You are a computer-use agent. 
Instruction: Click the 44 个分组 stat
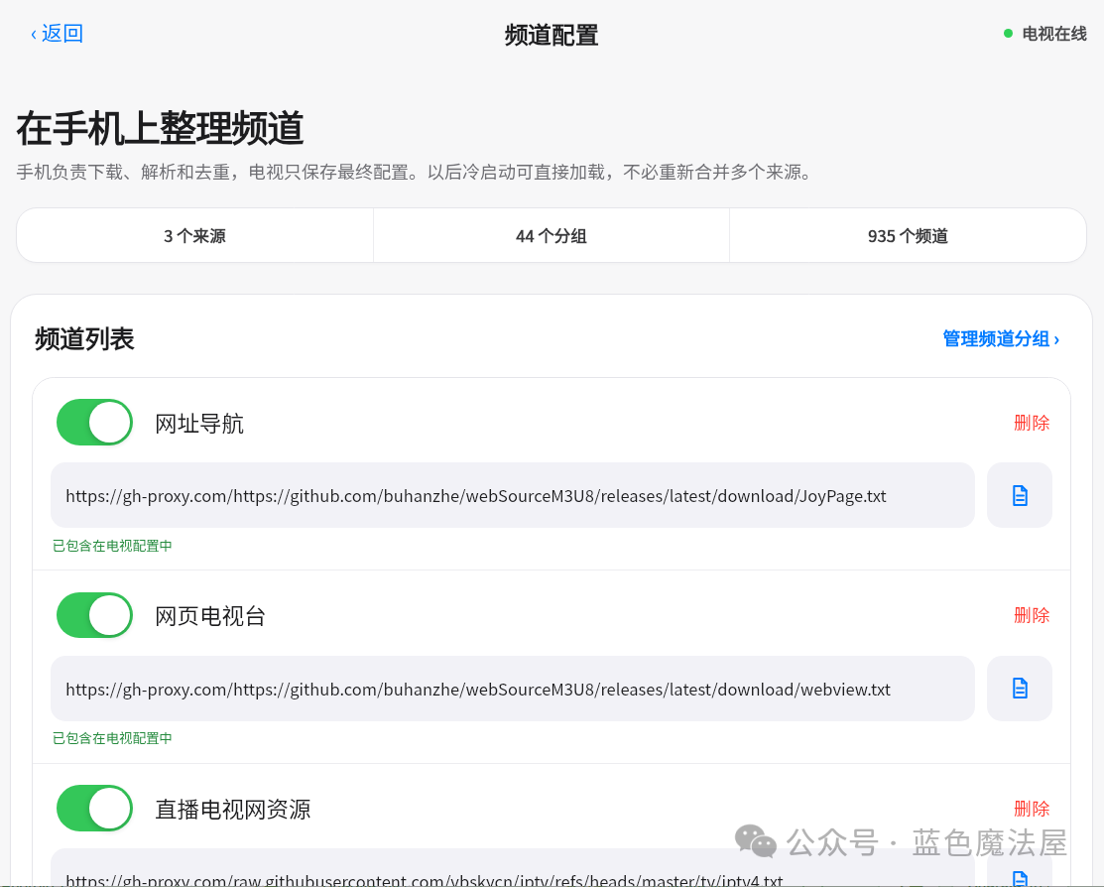552,236
